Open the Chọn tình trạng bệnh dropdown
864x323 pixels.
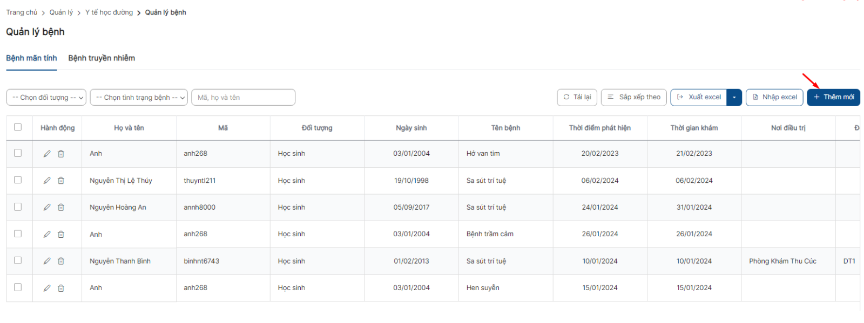139,98
